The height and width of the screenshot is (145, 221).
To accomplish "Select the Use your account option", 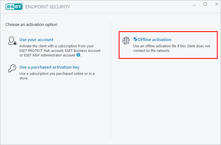I will [x=36, y=40].
